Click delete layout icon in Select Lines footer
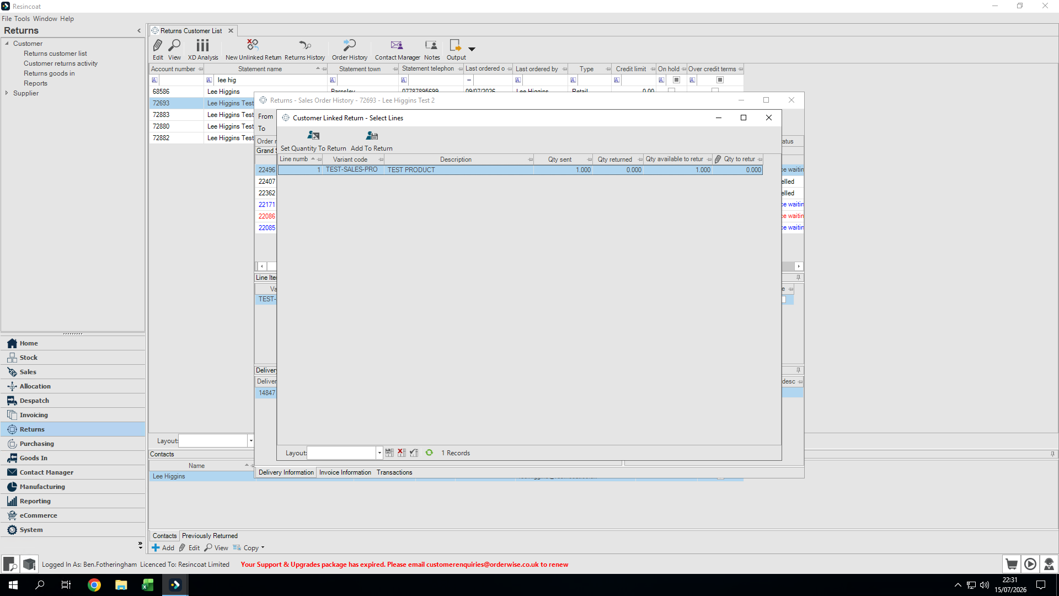This screenshot has width=1059, height=596. pos(402,453)
